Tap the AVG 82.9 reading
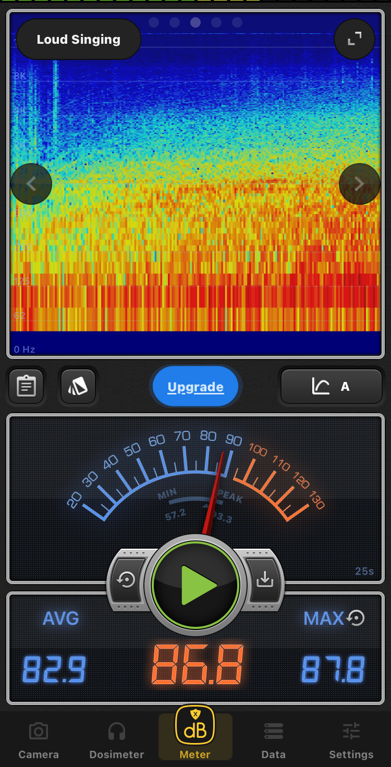The image size is (391, 767). click(x=54, y=669)
